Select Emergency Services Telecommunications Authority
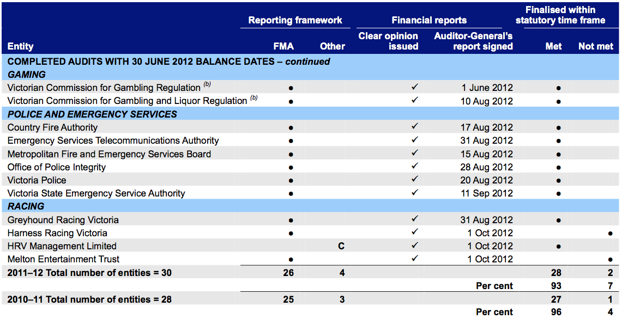The image size is (622, 319). (x=113, y=140)
